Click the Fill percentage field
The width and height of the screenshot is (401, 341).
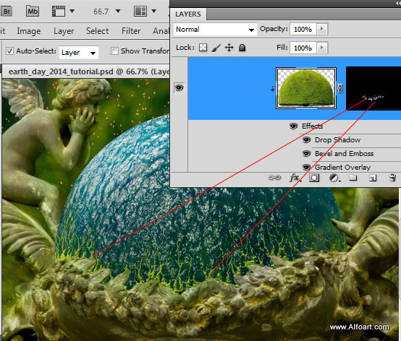point(303,48)
